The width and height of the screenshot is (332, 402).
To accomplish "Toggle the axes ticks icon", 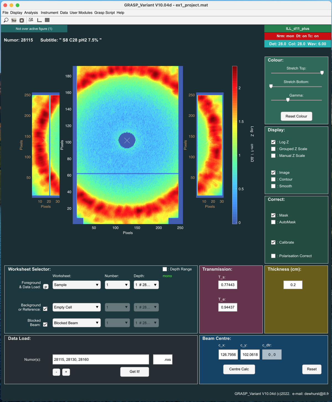I will click(x=39, y=20).
